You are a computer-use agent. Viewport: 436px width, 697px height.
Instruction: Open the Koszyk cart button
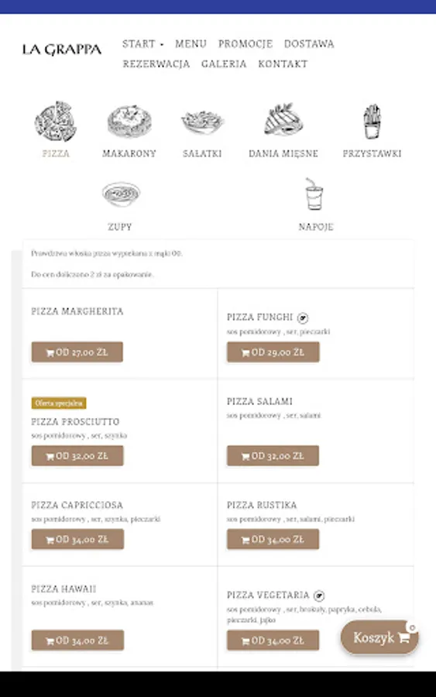pos(379,637)
